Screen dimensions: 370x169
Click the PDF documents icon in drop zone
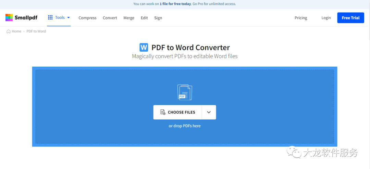(185, 92)
